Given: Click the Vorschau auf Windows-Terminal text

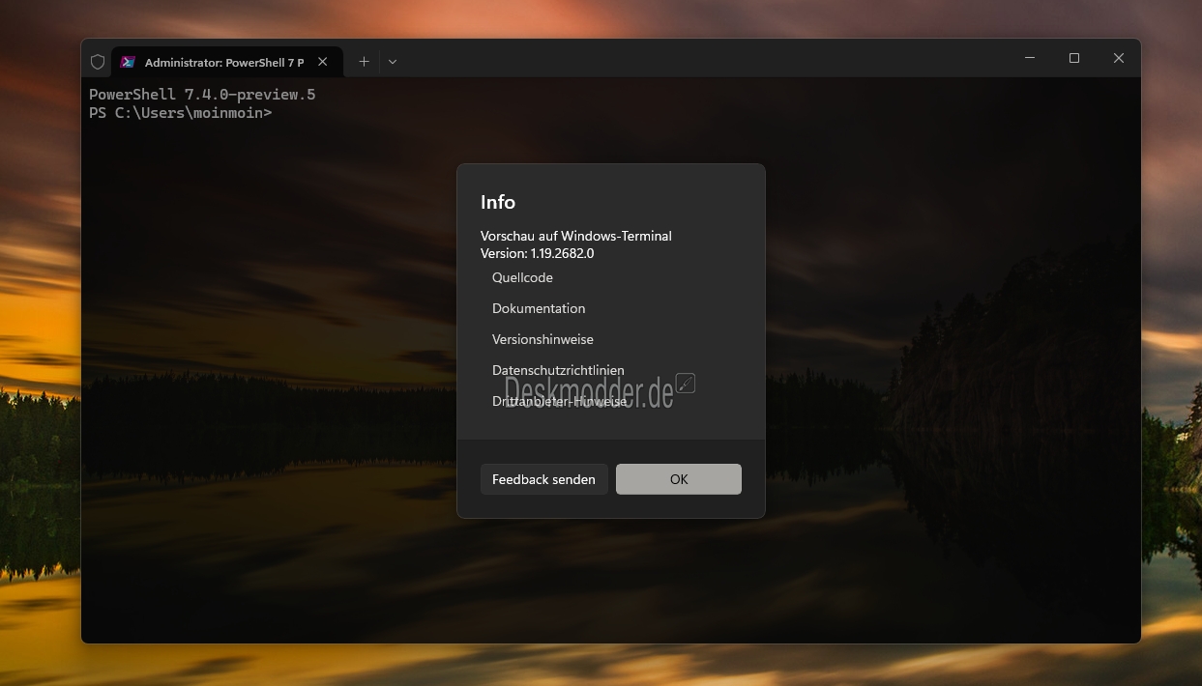Looking at the screenshot, I should [576, 236].
